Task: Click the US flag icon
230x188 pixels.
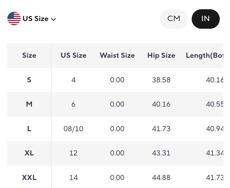Action: 14,19
